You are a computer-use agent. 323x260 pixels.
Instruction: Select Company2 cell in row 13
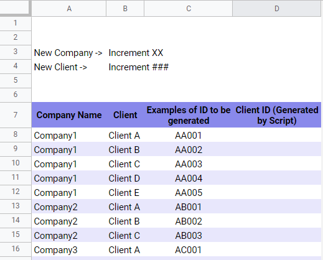pos(69,207)
